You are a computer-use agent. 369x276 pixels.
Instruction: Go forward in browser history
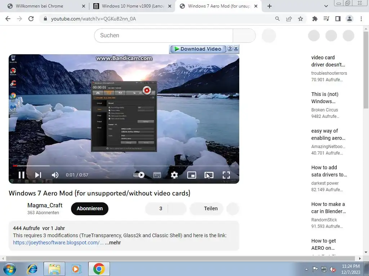tap(19, 19)
